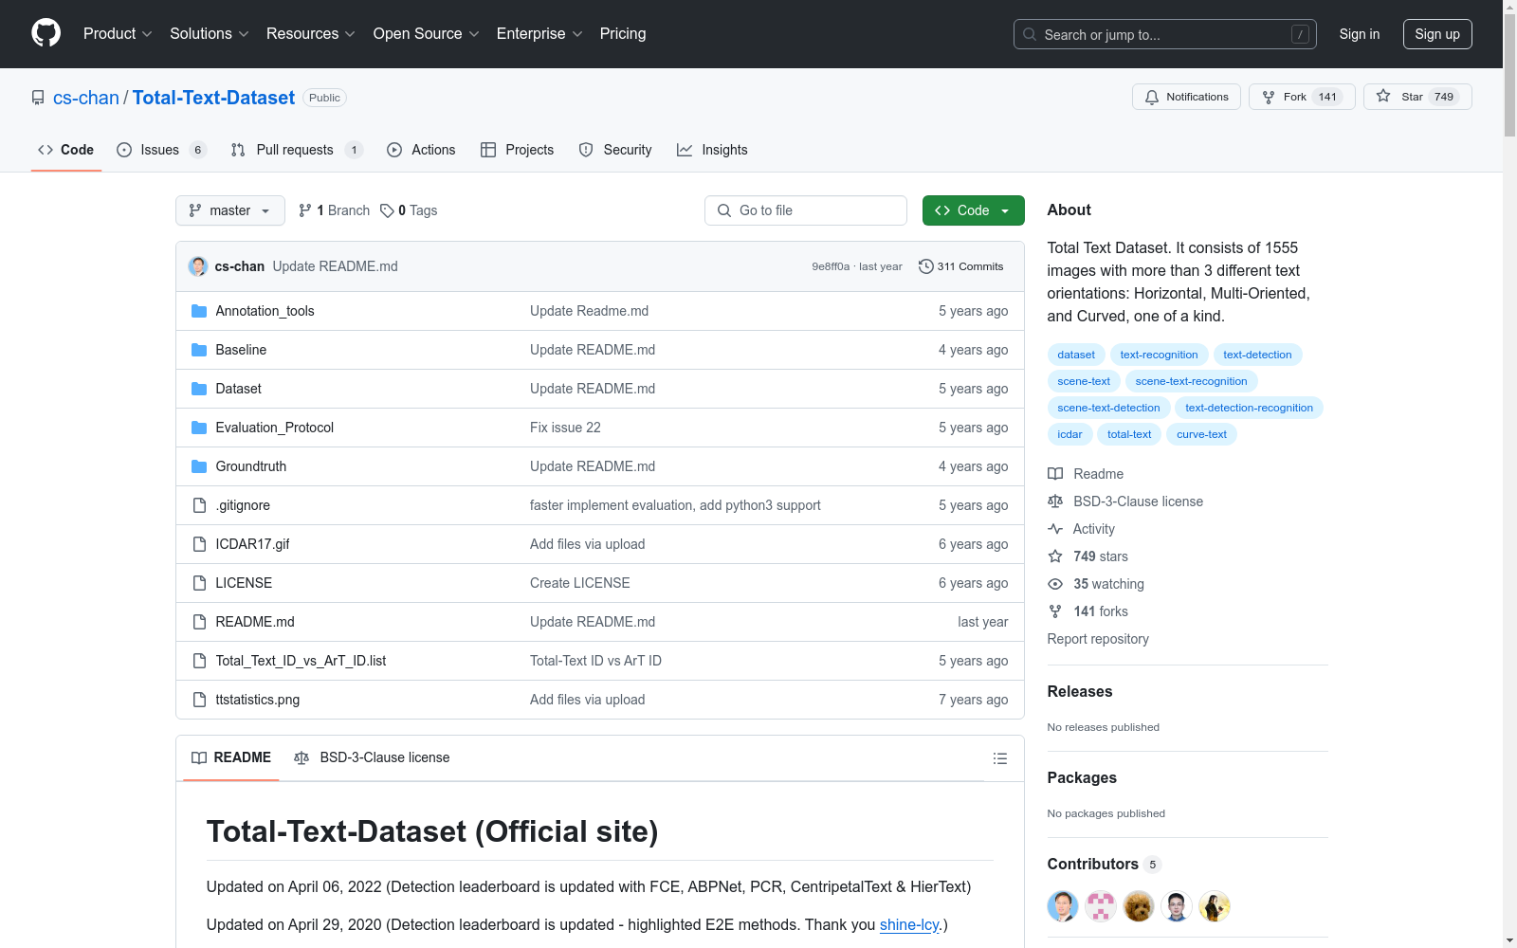The image size is (1517, 948).
Task: Open the README outline list icon
Action: tap(999, 758)
